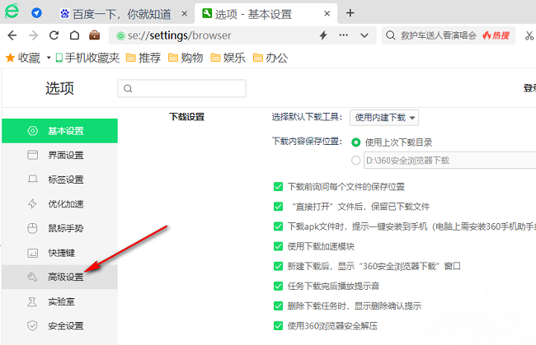Select 快捷键 in the sidebar
This screenshot has width=536, height=345.
point(59,253)
